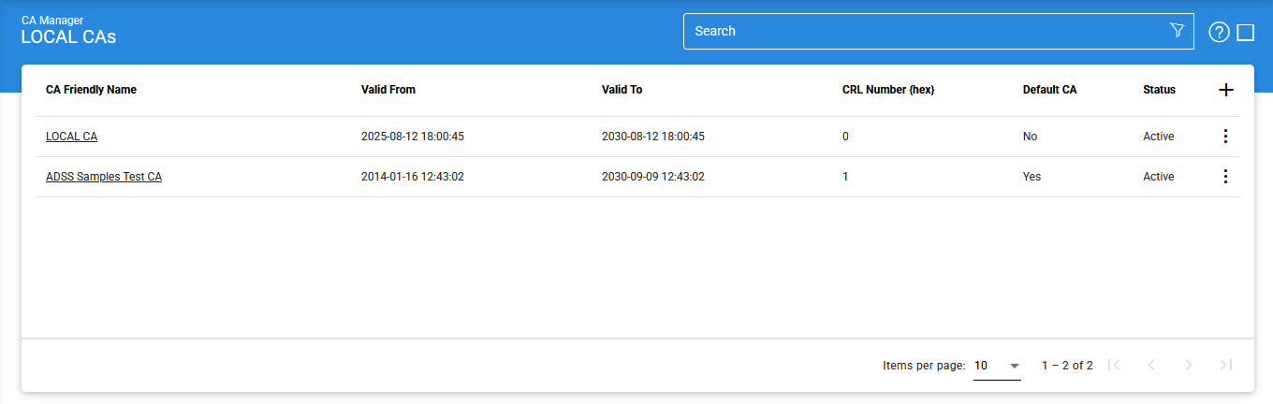The width and height of the screenshot is (1273, 404).
Task: Open the LOCAL CA link
Action: pyautogui.click(x=71, y=137)
